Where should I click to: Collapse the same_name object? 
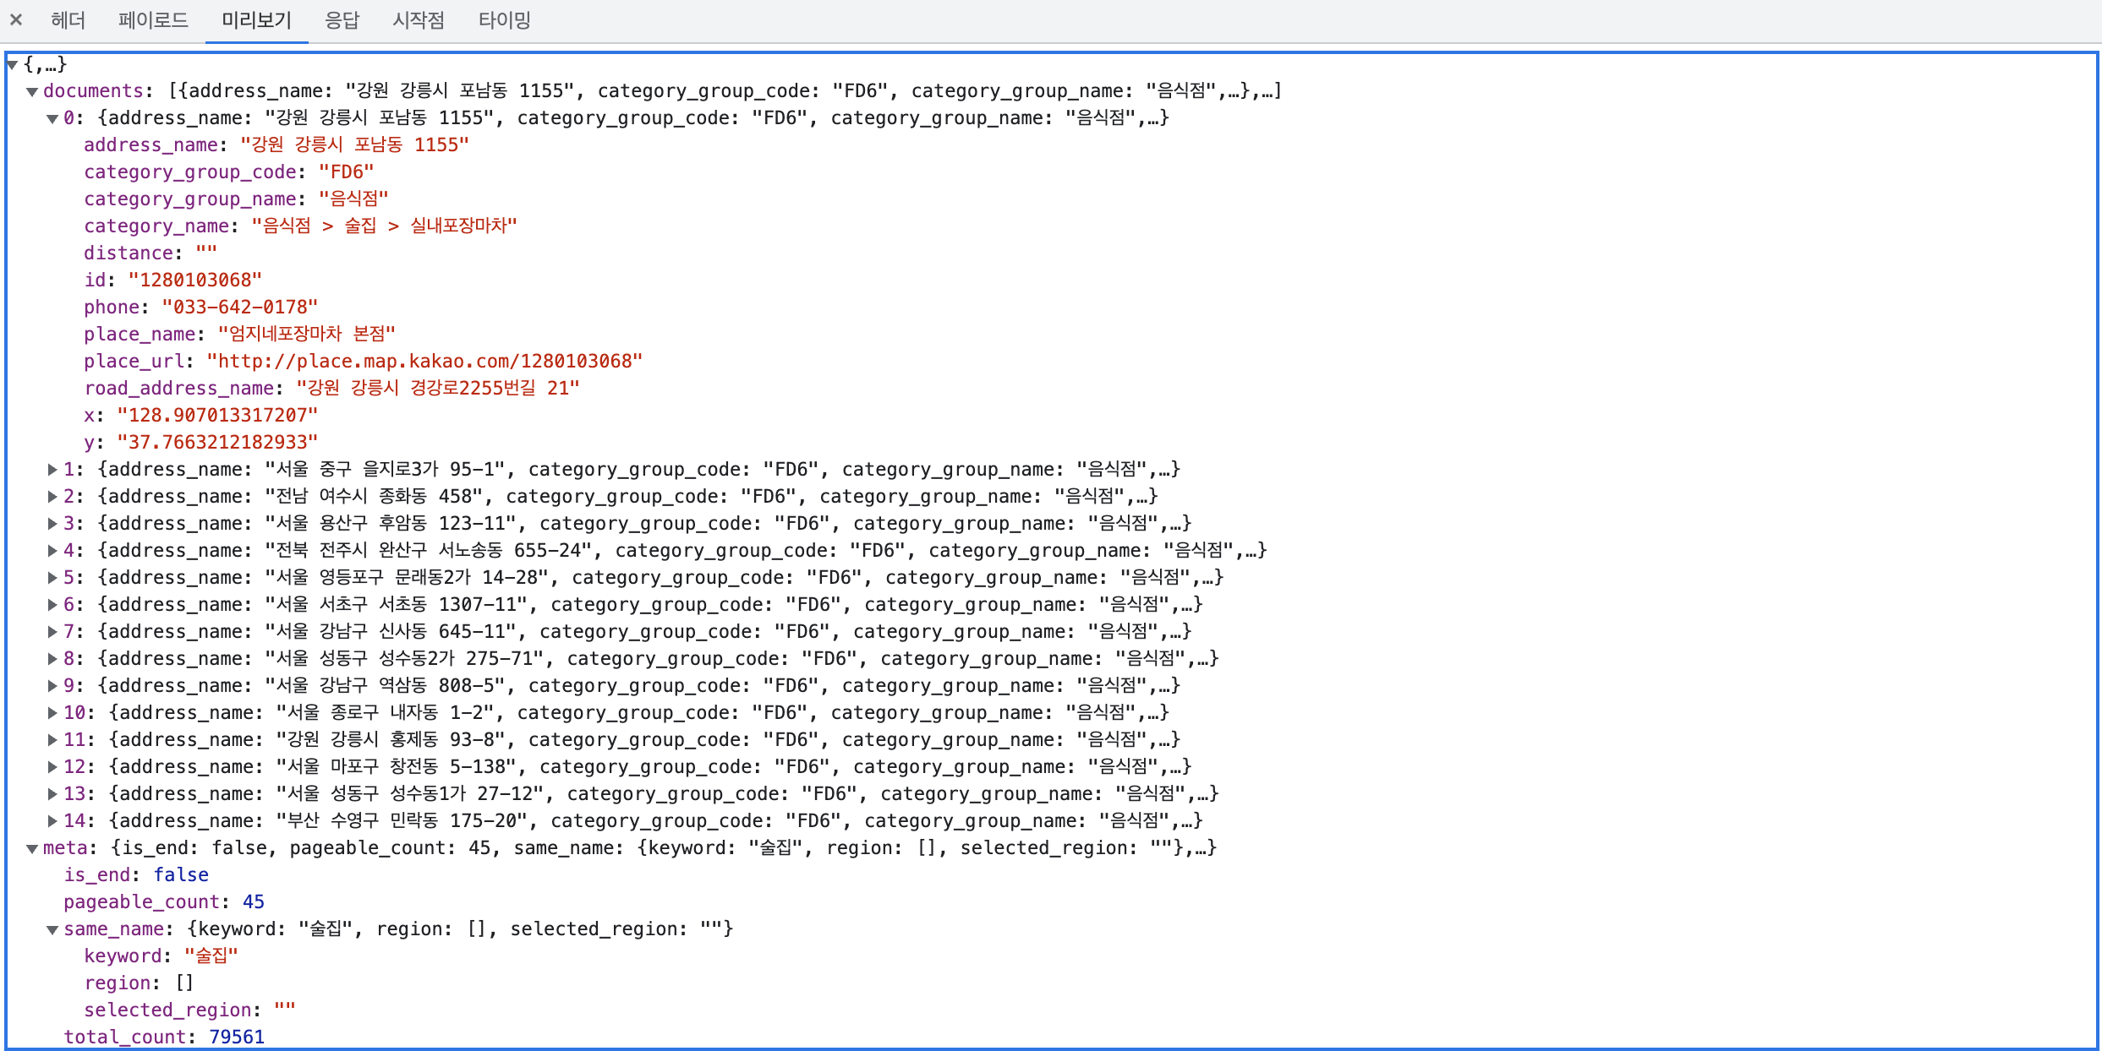[52, 929]
